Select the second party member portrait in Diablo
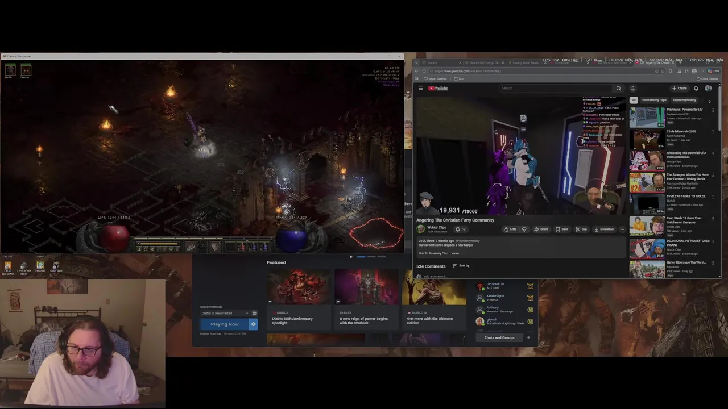 [25, 70]
